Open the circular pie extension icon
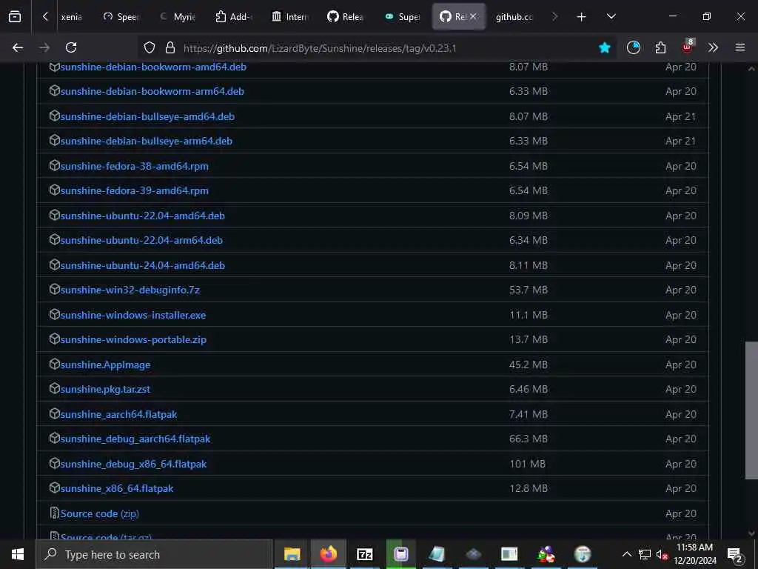 pos(634,47)
